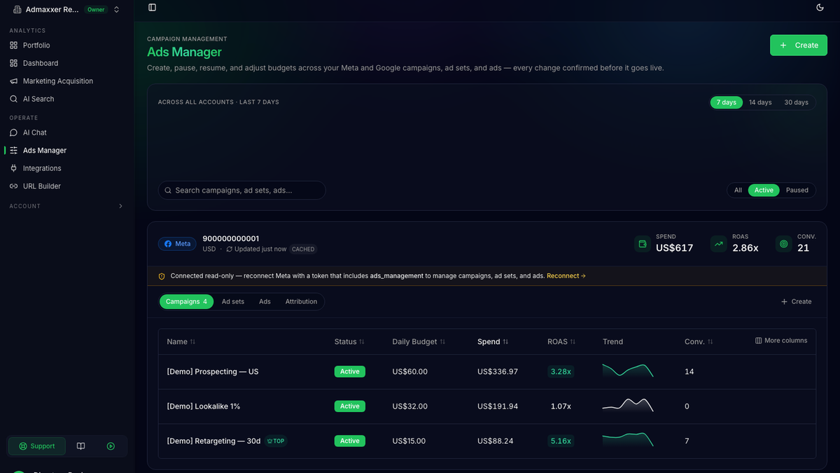Sort table by ROAS column
The width and height of the screenshot is (840, 473).
pos(561,342)
